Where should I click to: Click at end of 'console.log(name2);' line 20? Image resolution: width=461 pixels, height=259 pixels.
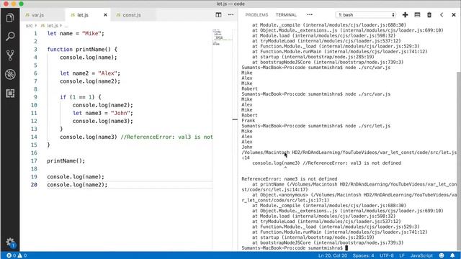pos(108,185)
